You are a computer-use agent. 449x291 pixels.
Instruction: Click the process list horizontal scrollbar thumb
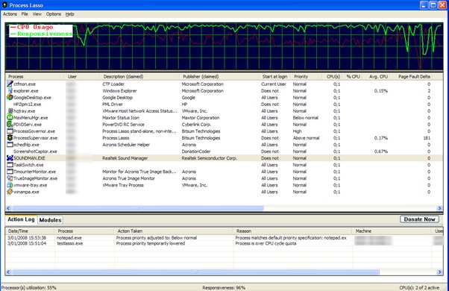point(137,208)
